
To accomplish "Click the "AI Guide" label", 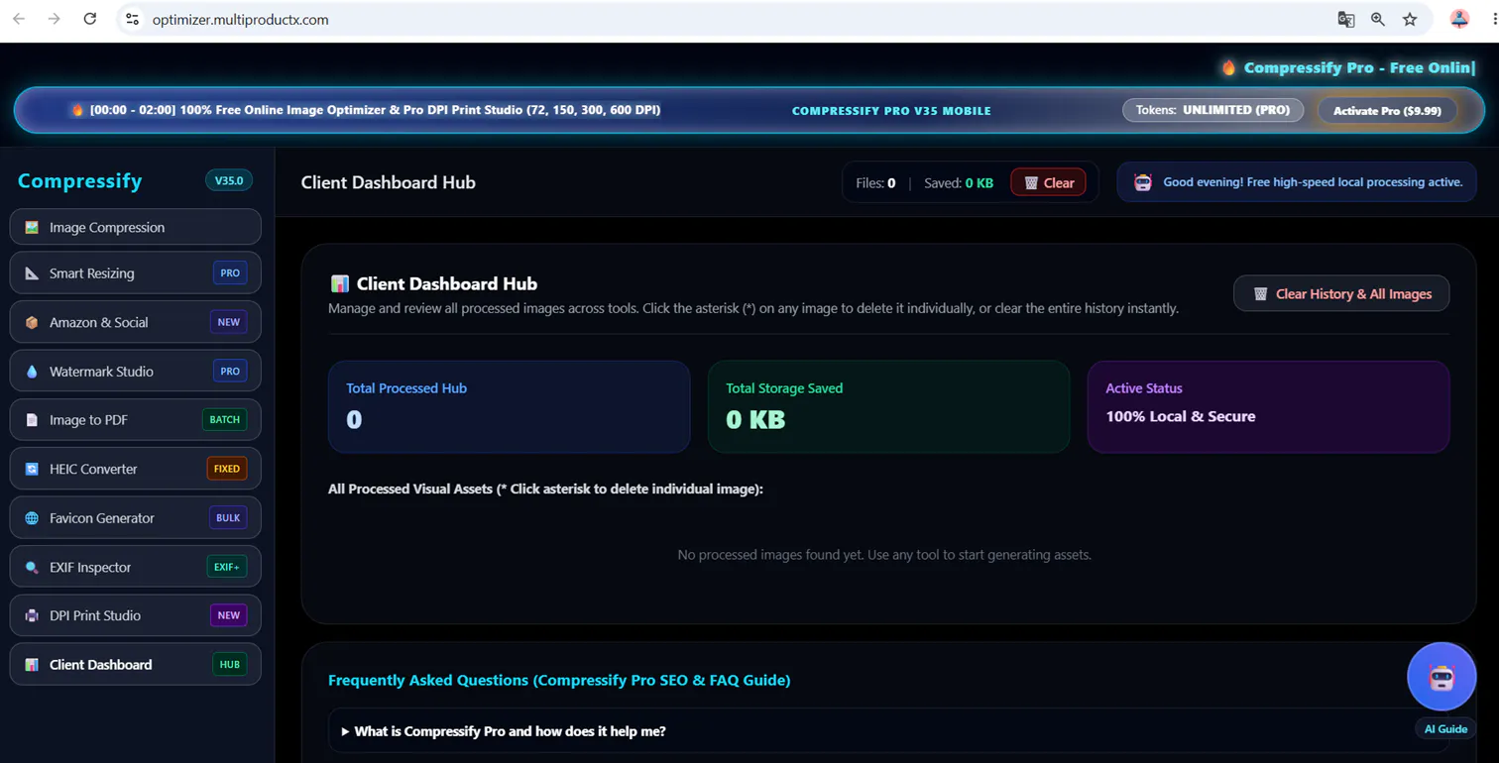I will [1445, 729].
